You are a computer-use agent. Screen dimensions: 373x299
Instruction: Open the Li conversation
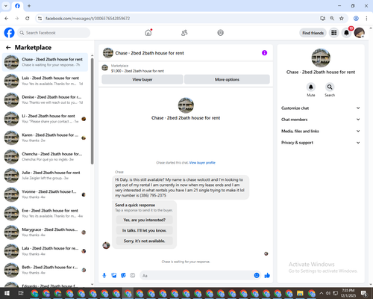[45, 119]
